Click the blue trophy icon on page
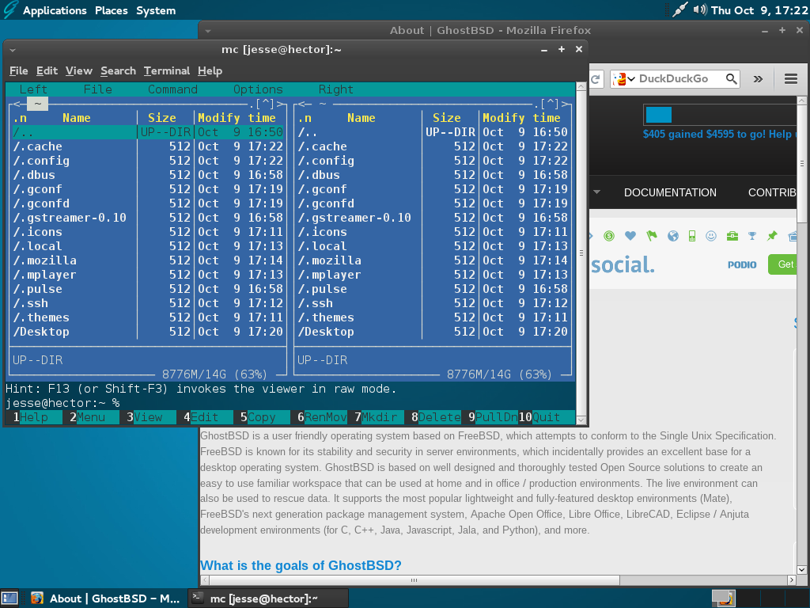The width and height of the screenshot is (810, 608). click(x=752, y=236)
